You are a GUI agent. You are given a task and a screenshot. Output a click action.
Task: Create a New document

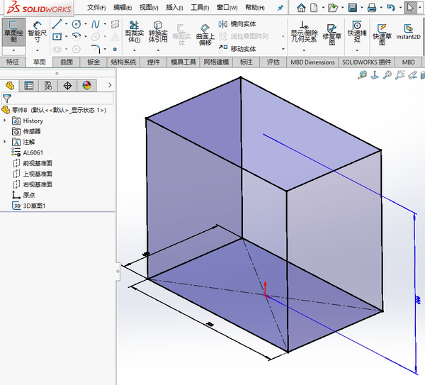(x=314, y=8)
